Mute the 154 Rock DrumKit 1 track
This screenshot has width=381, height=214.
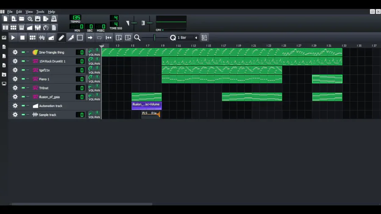(x=23, y=61)
